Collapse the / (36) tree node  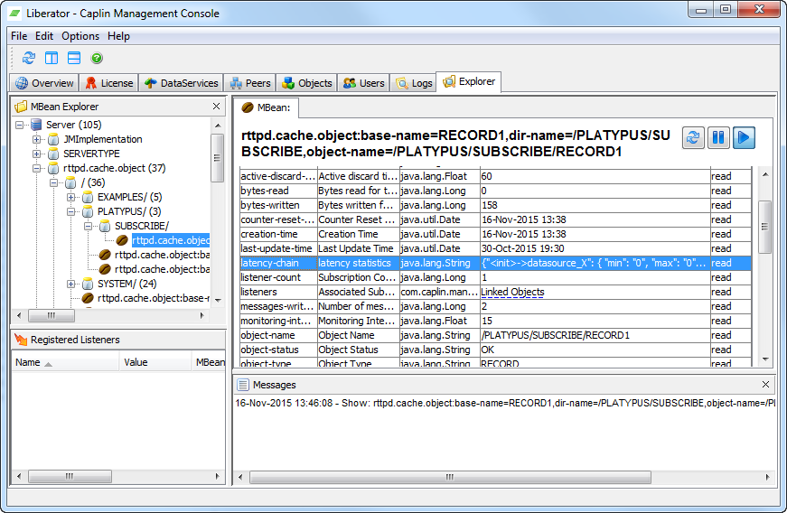tap(53, 182)
